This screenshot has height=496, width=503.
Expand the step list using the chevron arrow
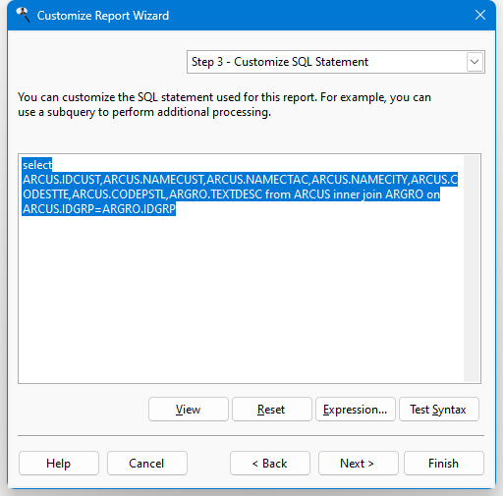[475, 62]
